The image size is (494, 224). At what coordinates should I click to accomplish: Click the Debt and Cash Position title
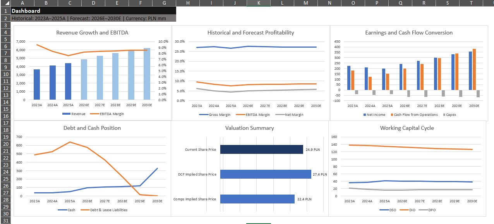92,128
